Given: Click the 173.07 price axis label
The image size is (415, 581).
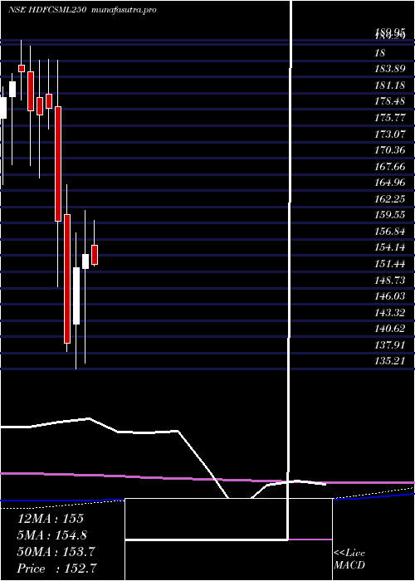Looking at the screenshot, I should [390, 134].
